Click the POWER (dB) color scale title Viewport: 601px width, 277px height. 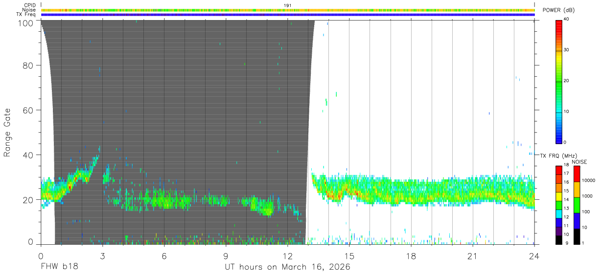click(558, 10)
